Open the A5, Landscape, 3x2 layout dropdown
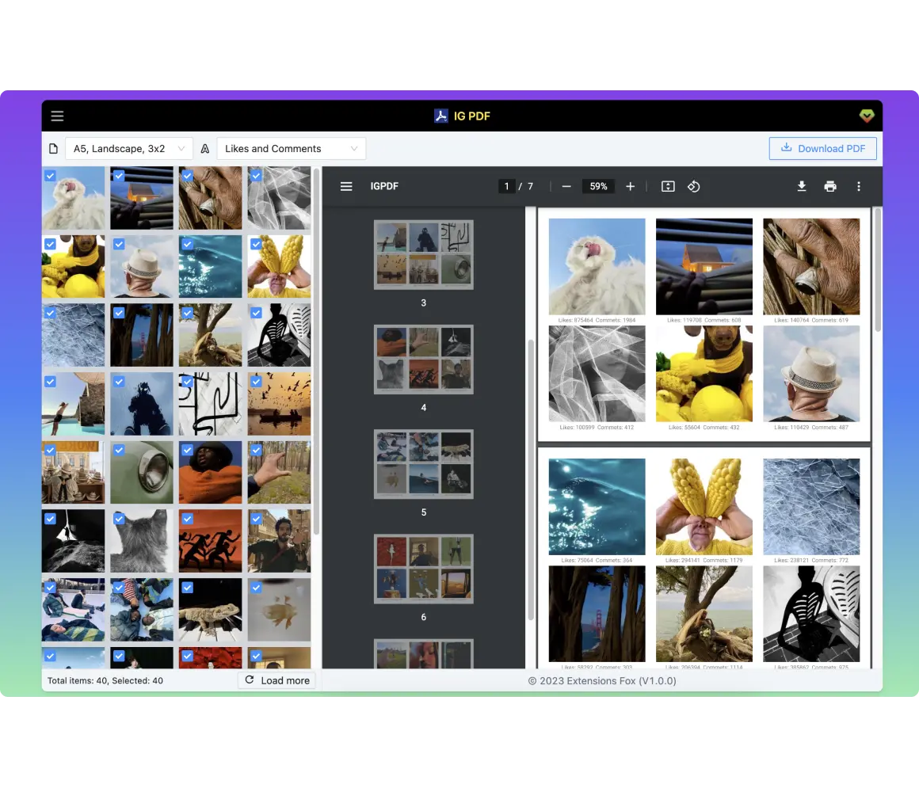The height and width of the screenshot is (788, 919). click(x=128, y=148)
